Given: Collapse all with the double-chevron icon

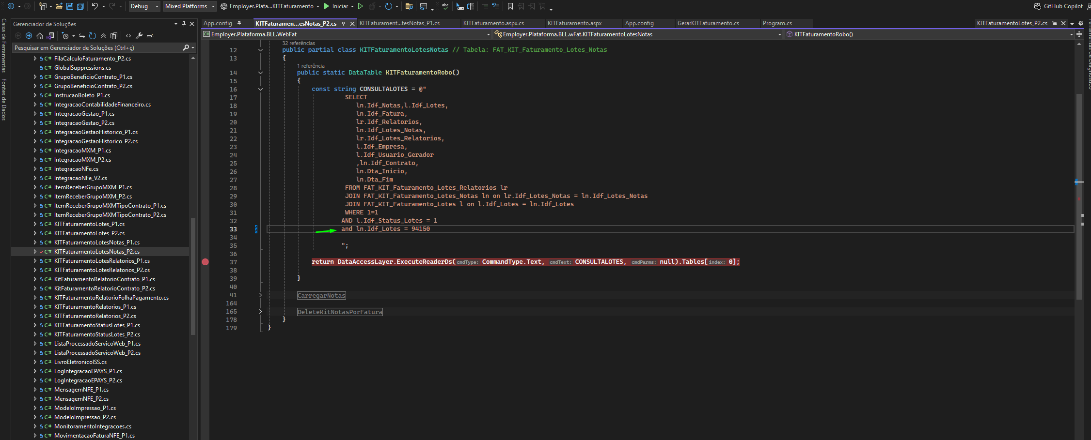Looking at the screenshot, I should (x=103, y=36).
